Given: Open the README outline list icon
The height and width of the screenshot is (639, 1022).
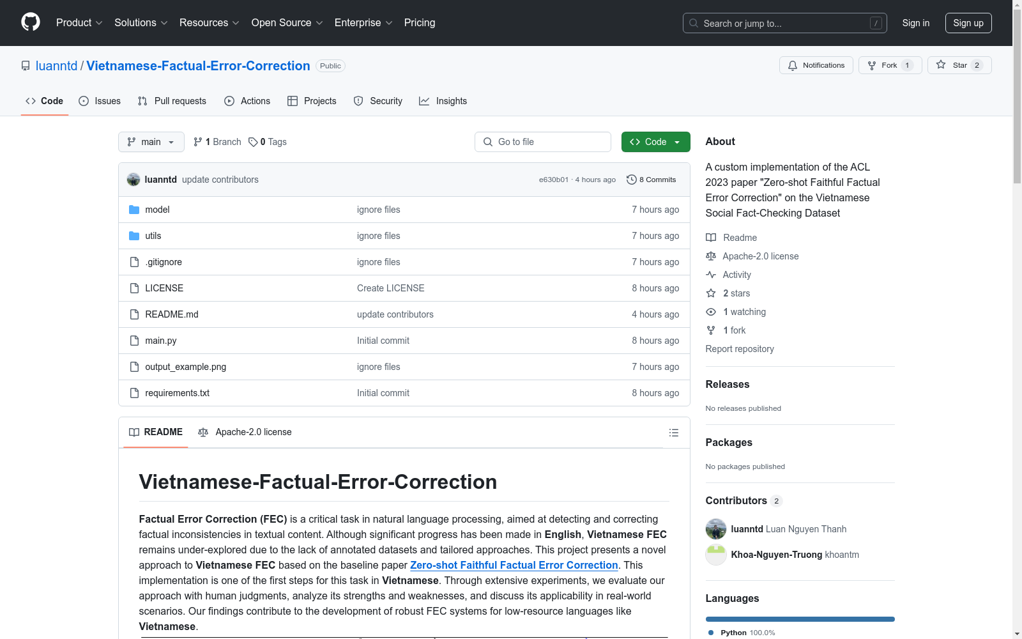Looking at the screenshot, I should coord(674,433).
